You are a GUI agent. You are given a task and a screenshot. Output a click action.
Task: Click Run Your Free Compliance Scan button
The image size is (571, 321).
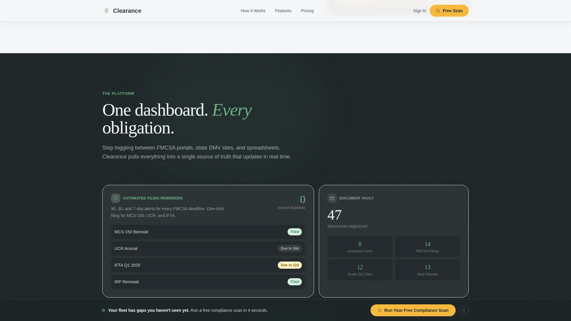tap(413, 310)
